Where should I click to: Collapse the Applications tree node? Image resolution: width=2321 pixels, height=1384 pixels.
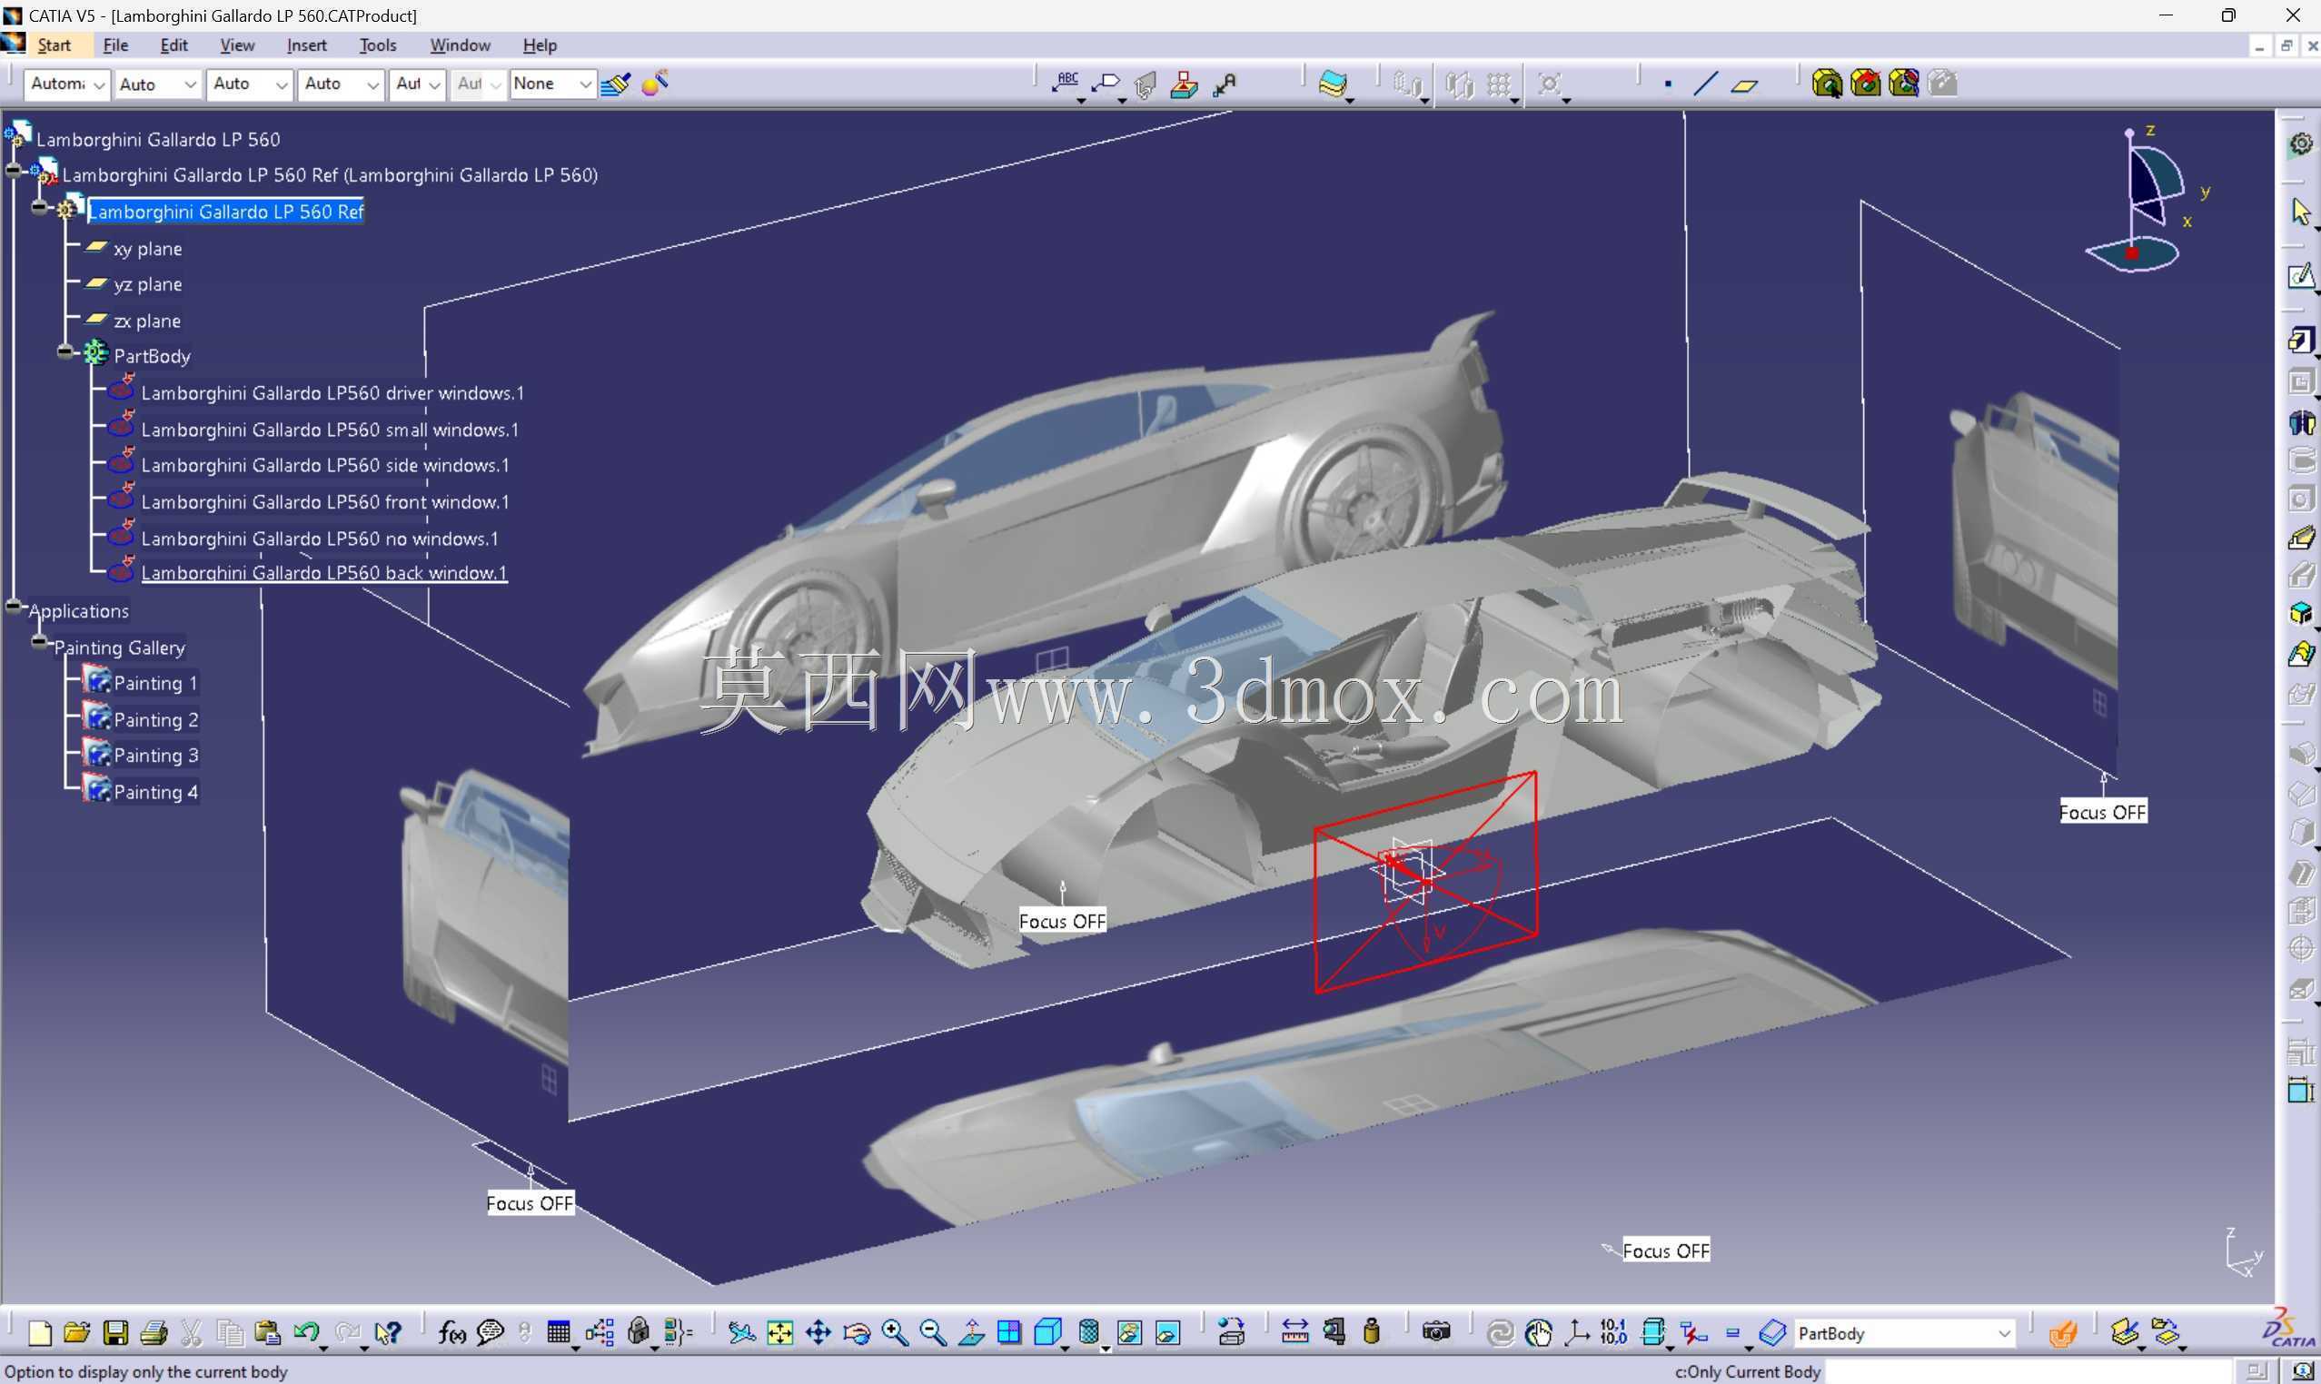(13, 608)
